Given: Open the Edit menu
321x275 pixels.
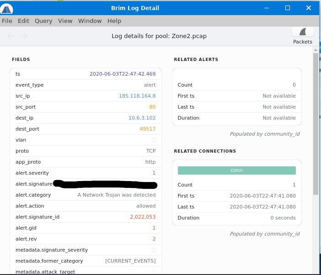Looking at the screenshot, I should 23,21.
